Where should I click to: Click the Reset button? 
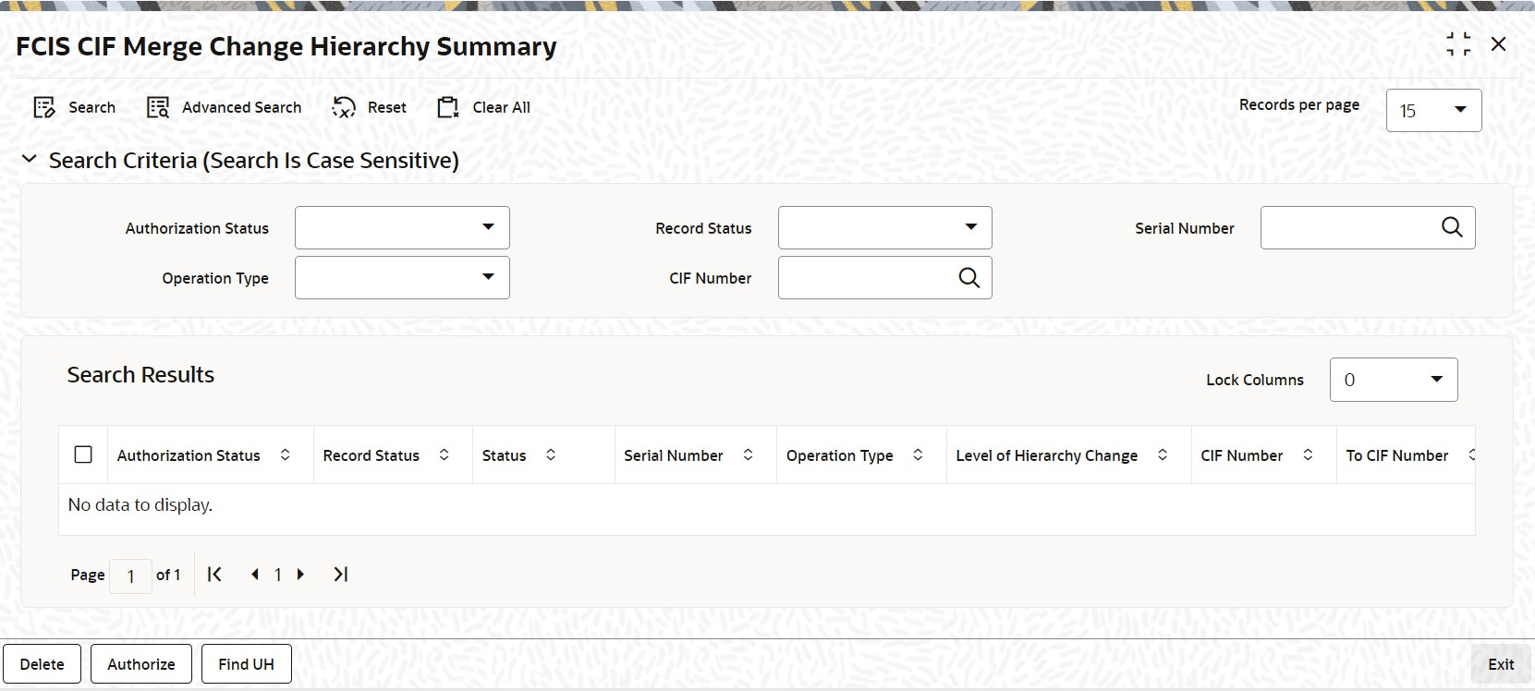369,108
